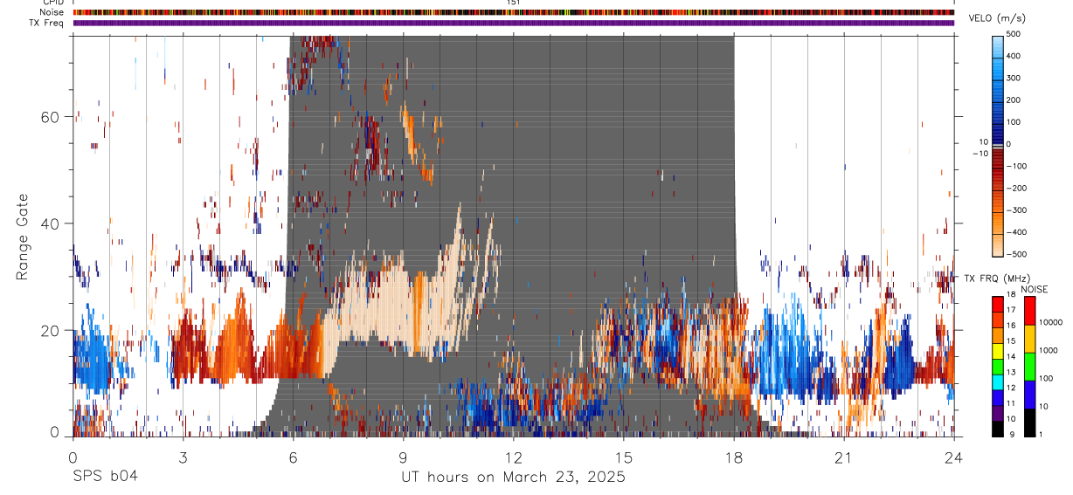Click the UT hour tick label 3
This screenshot has width=1073, height=495.
pos(183,457)
